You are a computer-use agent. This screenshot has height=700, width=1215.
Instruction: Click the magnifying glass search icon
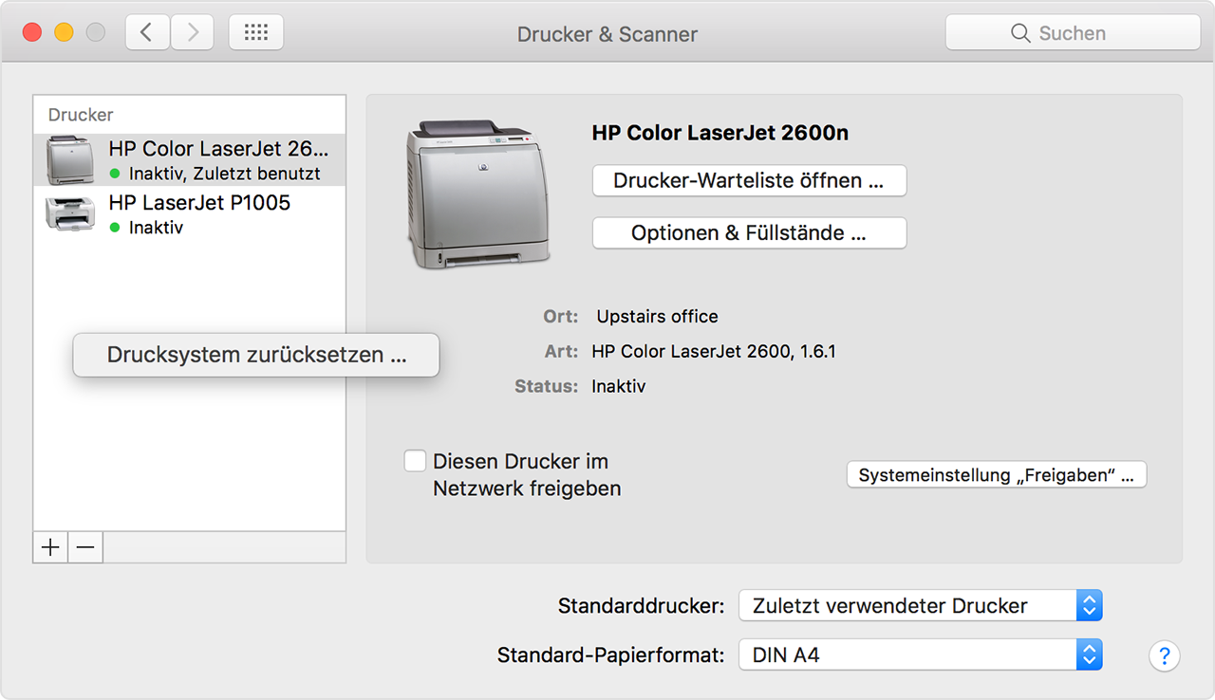[1020, 33]
